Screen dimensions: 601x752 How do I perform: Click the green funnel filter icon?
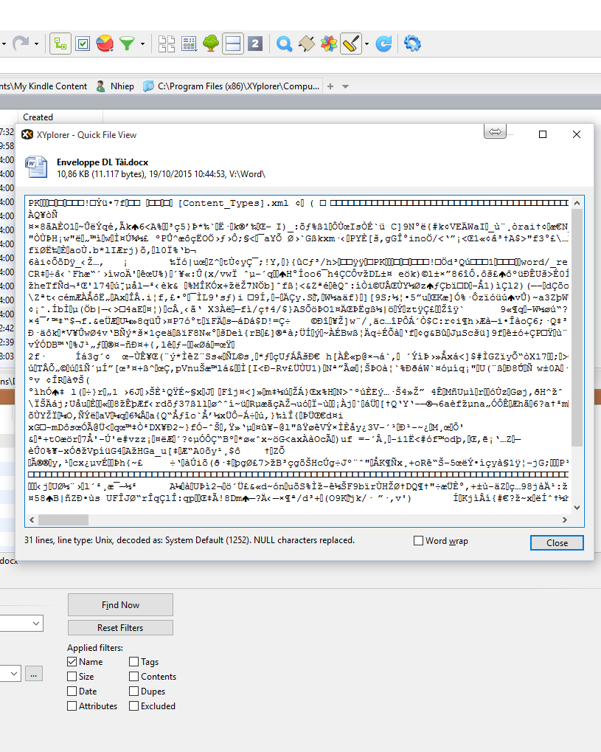(127, 44)
